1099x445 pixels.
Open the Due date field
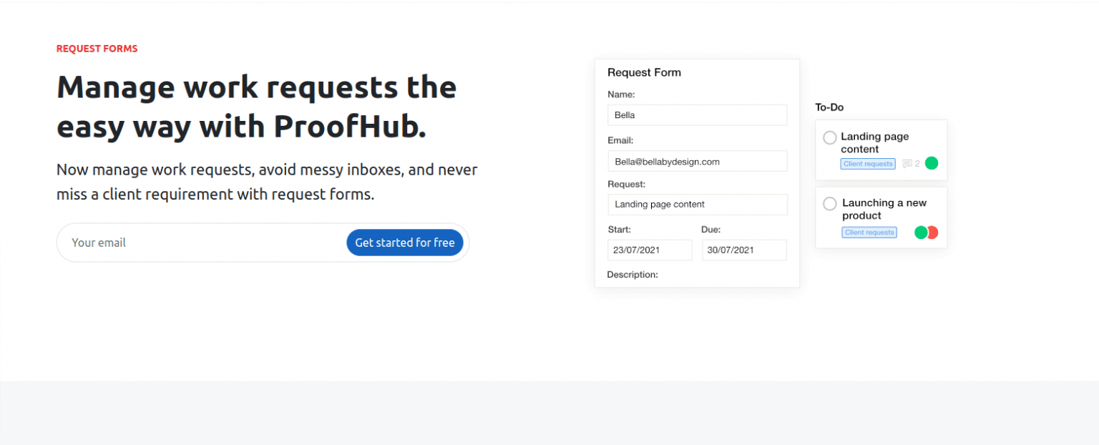click(744, 250)
